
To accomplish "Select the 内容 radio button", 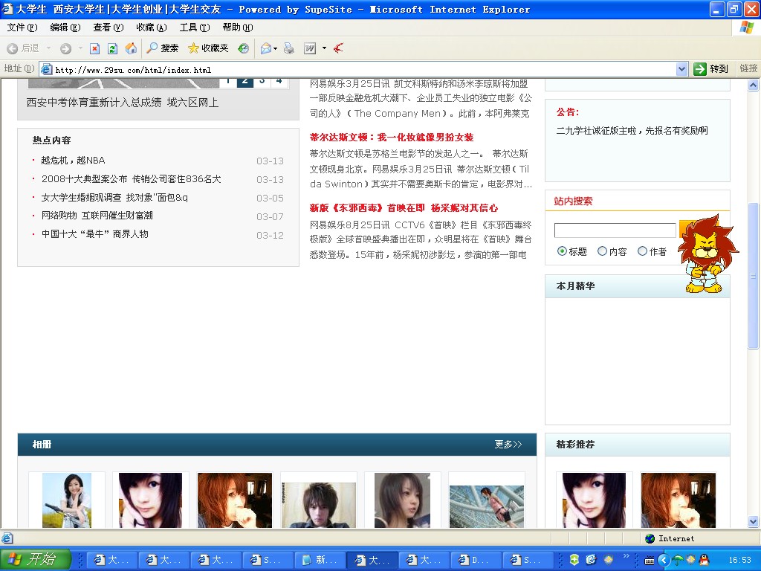I will click(602, 251).
